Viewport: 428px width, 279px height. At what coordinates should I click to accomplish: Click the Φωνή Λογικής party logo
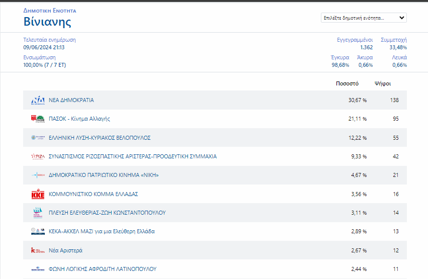38,269
